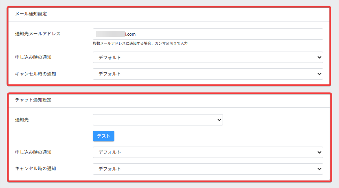
Task: Click the キャンセル時の通知 label in chat section
Action: pos(35,169)
